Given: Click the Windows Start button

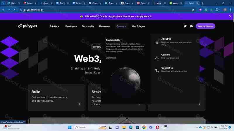Looking at the screenshot, I should [x=70, y=127].
